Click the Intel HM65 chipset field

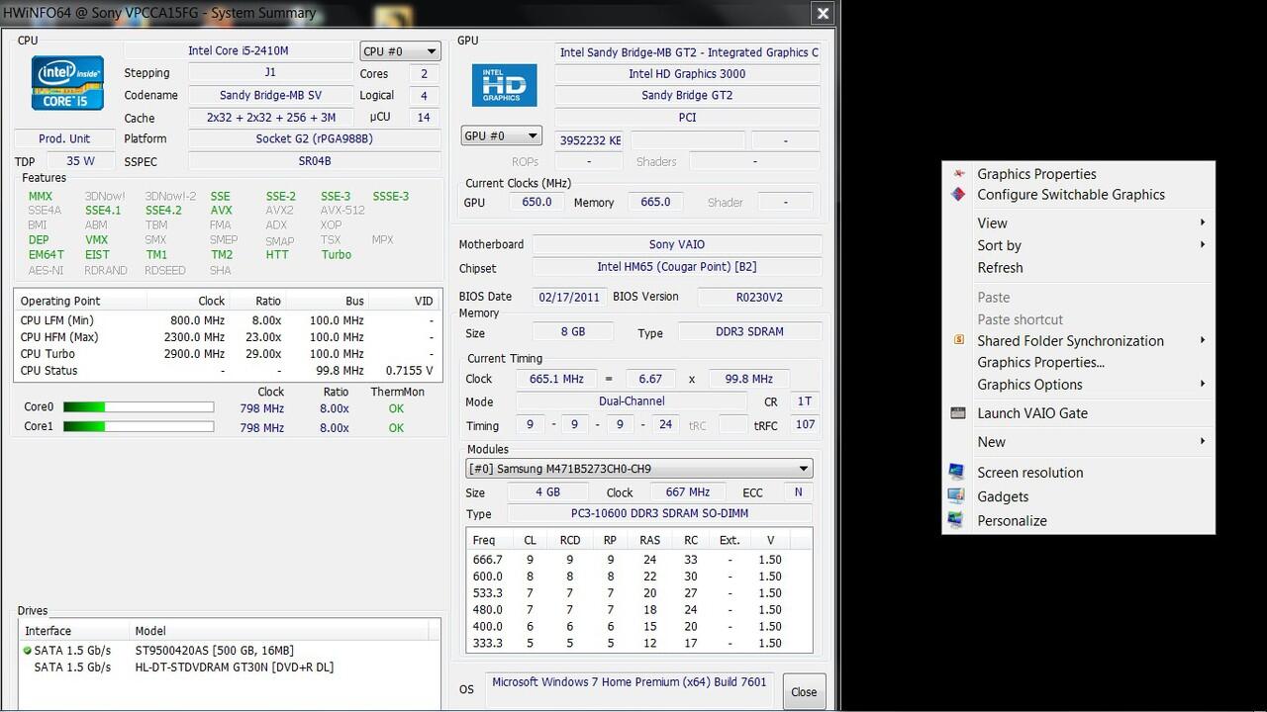click(x=677, y=267)
